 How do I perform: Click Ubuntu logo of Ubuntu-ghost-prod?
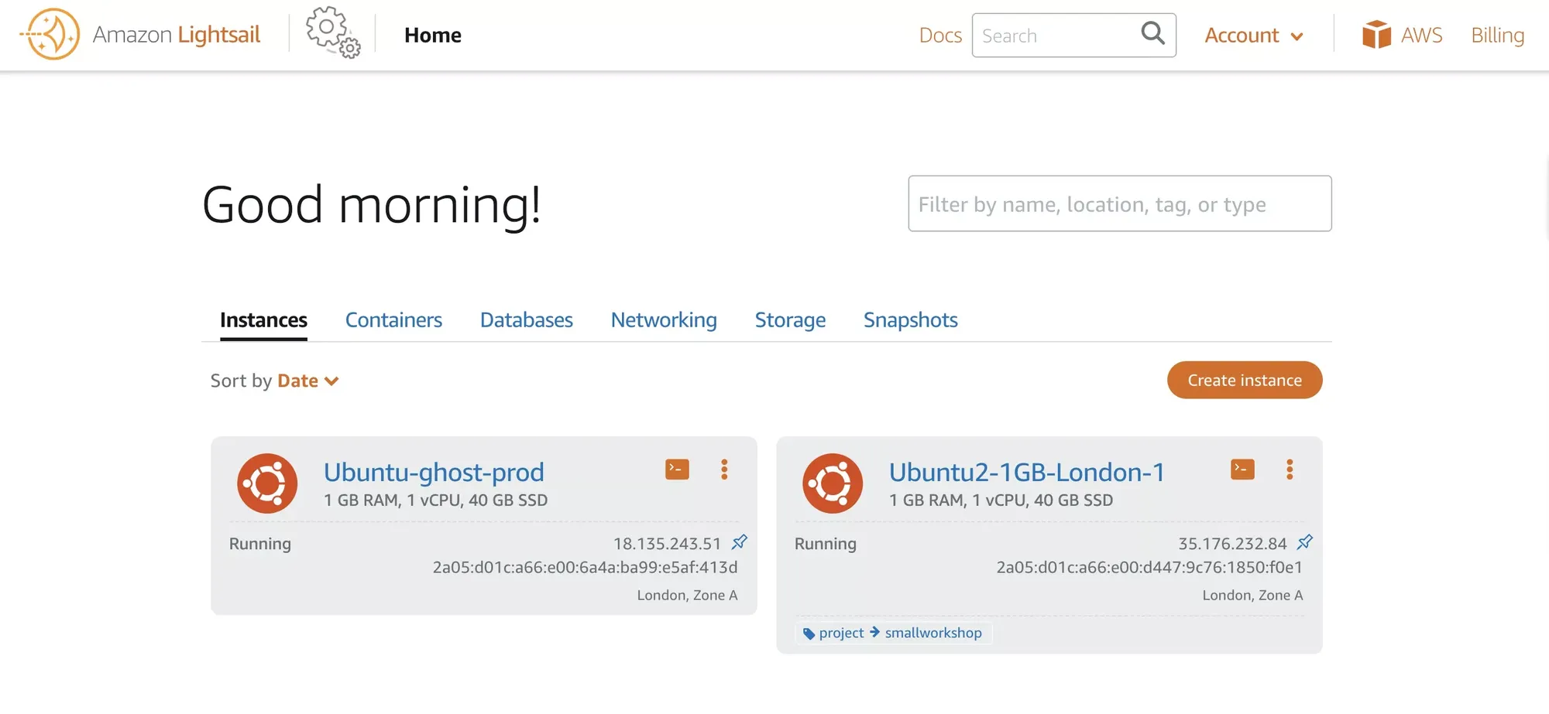coord(267,483)
